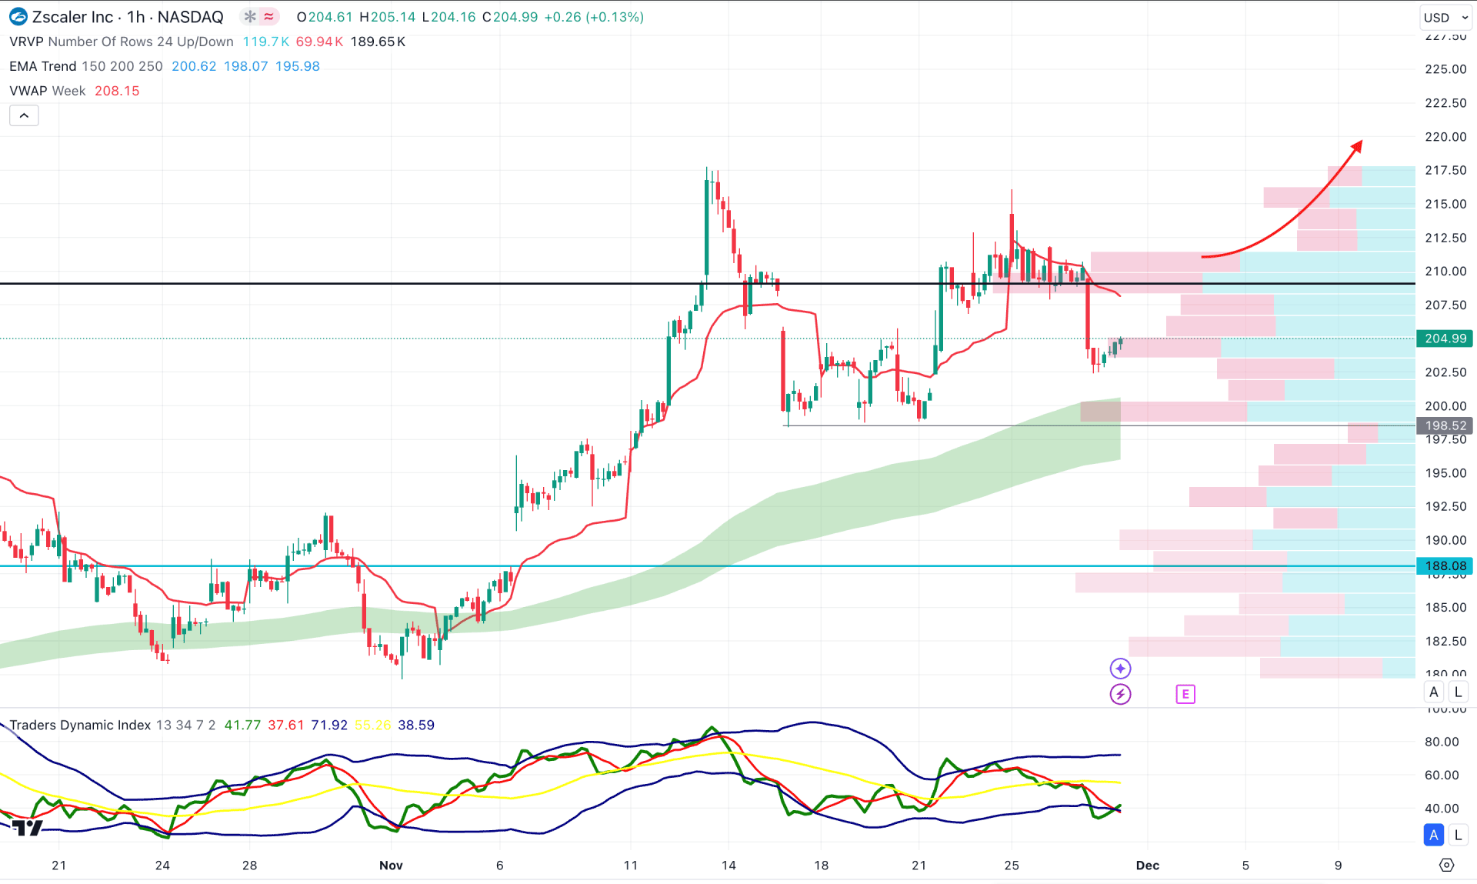1477x884 pixels.
Task: Click the red approximate-data icon
Action: [x=268, y=16]
